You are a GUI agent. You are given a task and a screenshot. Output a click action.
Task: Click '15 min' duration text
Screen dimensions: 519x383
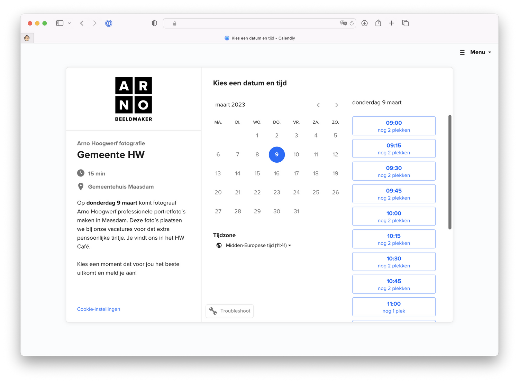pos(97,173)
